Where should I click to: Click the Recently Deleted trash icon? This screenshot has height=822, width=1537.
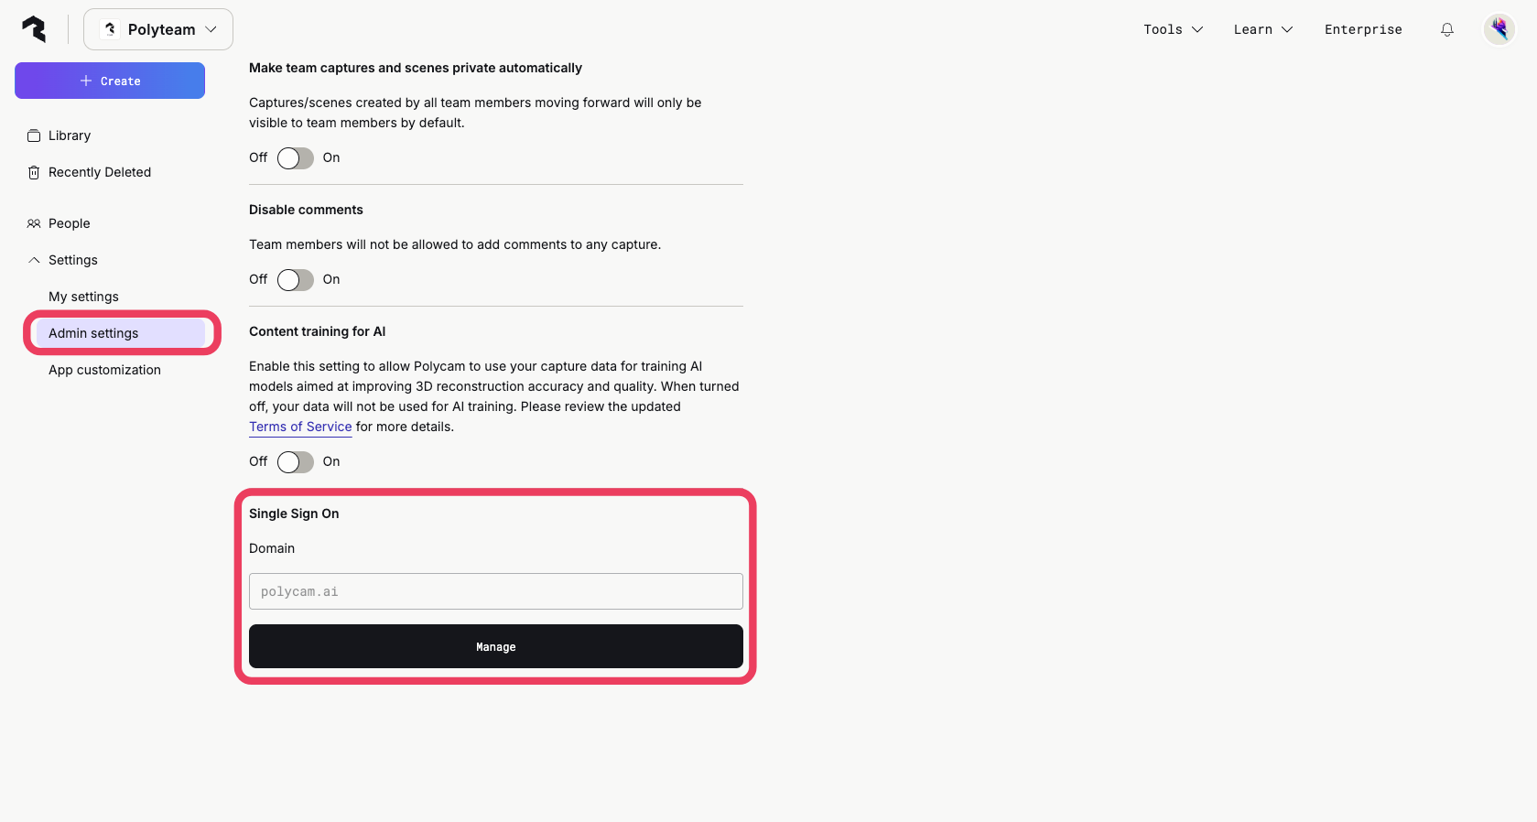34,172
